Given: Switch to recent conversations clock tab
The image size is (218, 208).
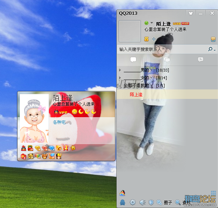Looking at the screenshot, I should 200,60.
